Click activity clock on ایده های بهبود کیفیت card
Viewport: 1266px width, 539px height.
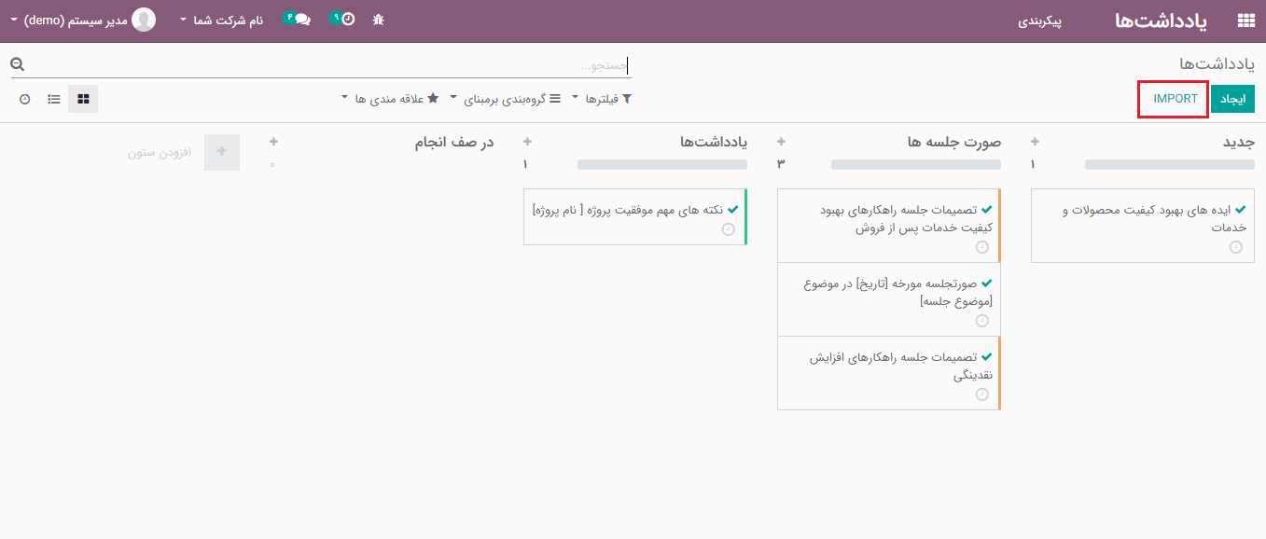[1236, 247]
